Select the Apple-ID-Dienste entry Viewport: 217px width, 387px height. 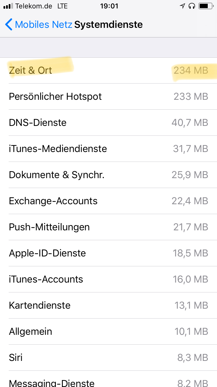click(x=108, y=253)
